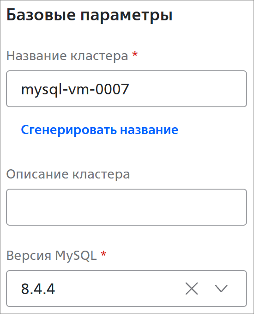The image size is (254, 314).
Task: Click the Описание кластера label
Action: (x=68, y=174)
